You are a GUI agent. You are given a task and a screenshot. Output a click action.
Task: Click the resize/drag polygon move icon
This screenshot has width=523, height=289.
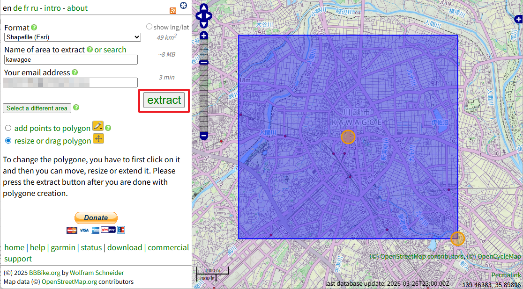point(98,139)
